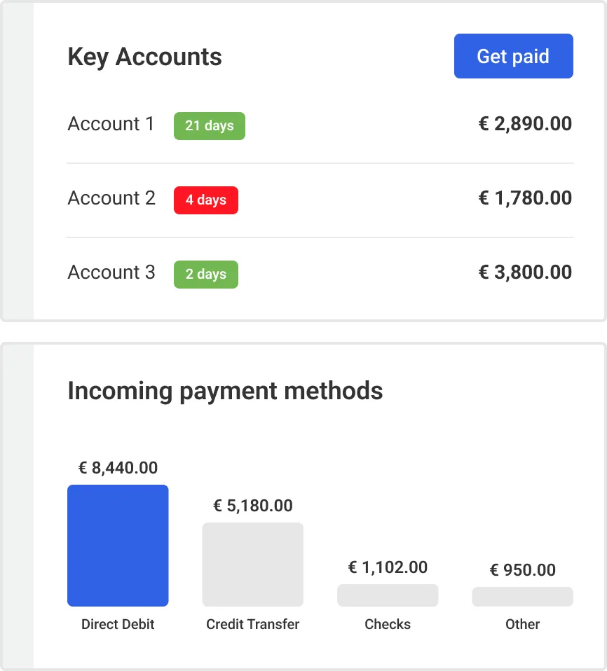607x671 pixels.
Task: Select the € 1,780.00 amount
Action: 525,198
